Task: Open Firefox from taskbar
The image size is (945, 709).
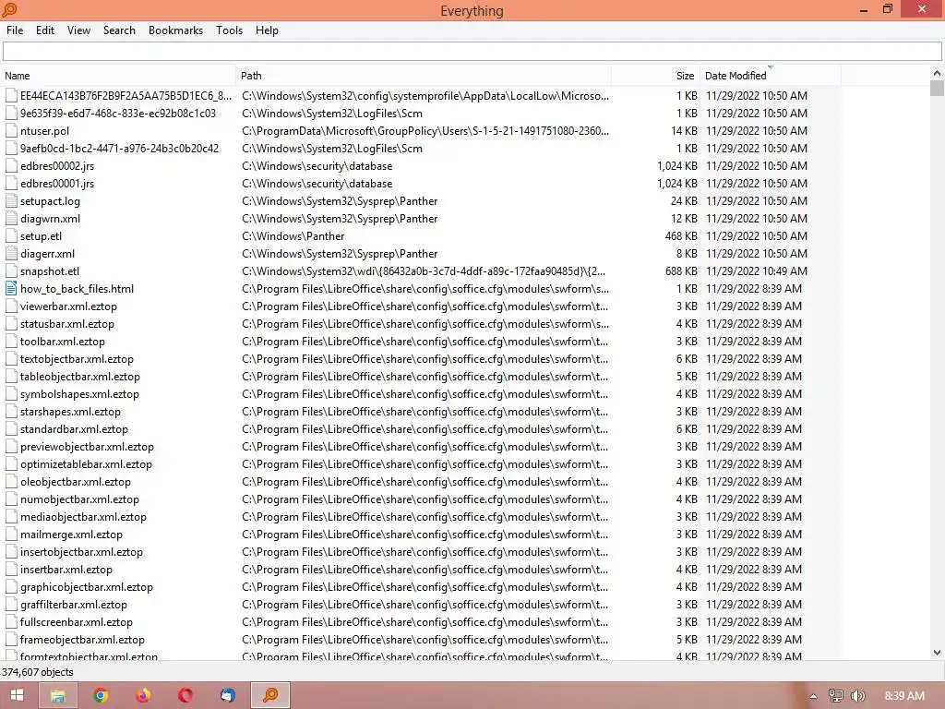Action: coord(143,695)
